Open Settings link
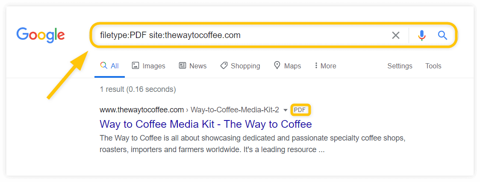The height and width of the screenshot is (182, 480). (x=400, y=66)
